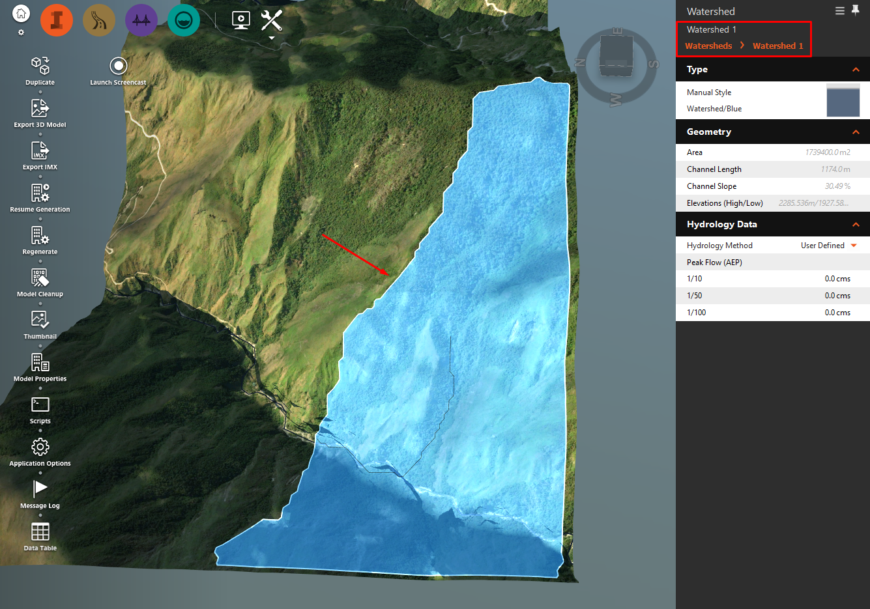Click the Home icon

(x=22, y=13)
